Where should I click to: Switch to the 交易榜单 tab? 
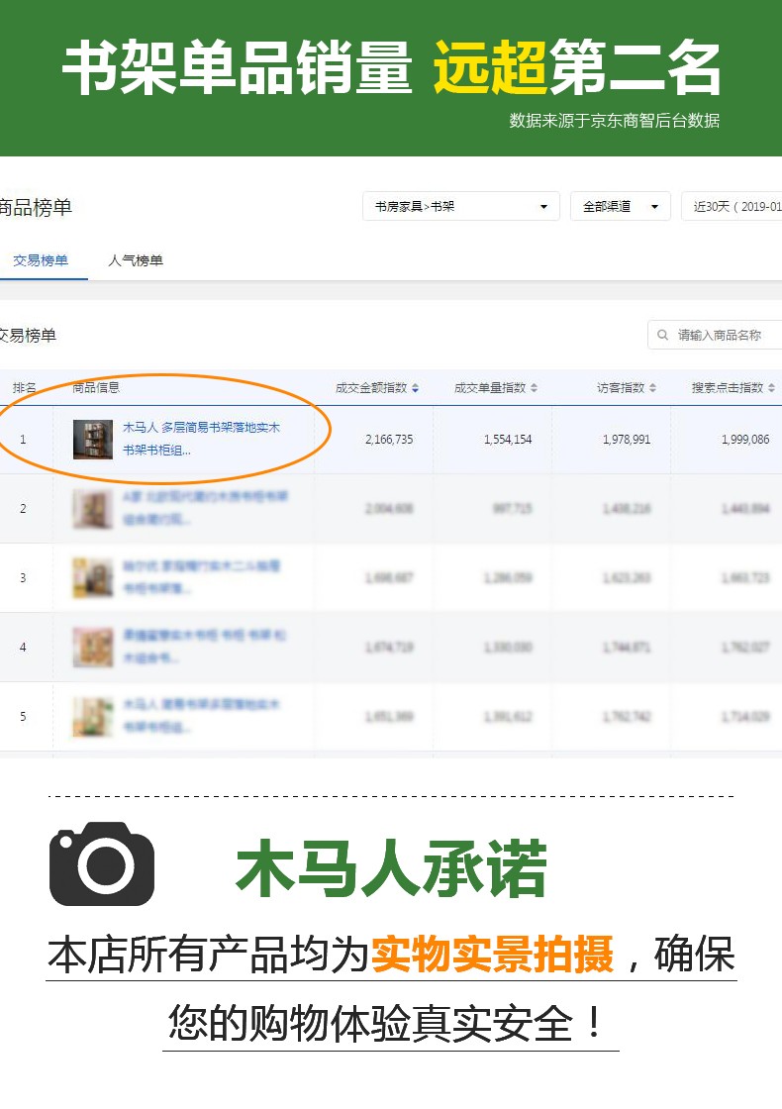coord(41,261)
